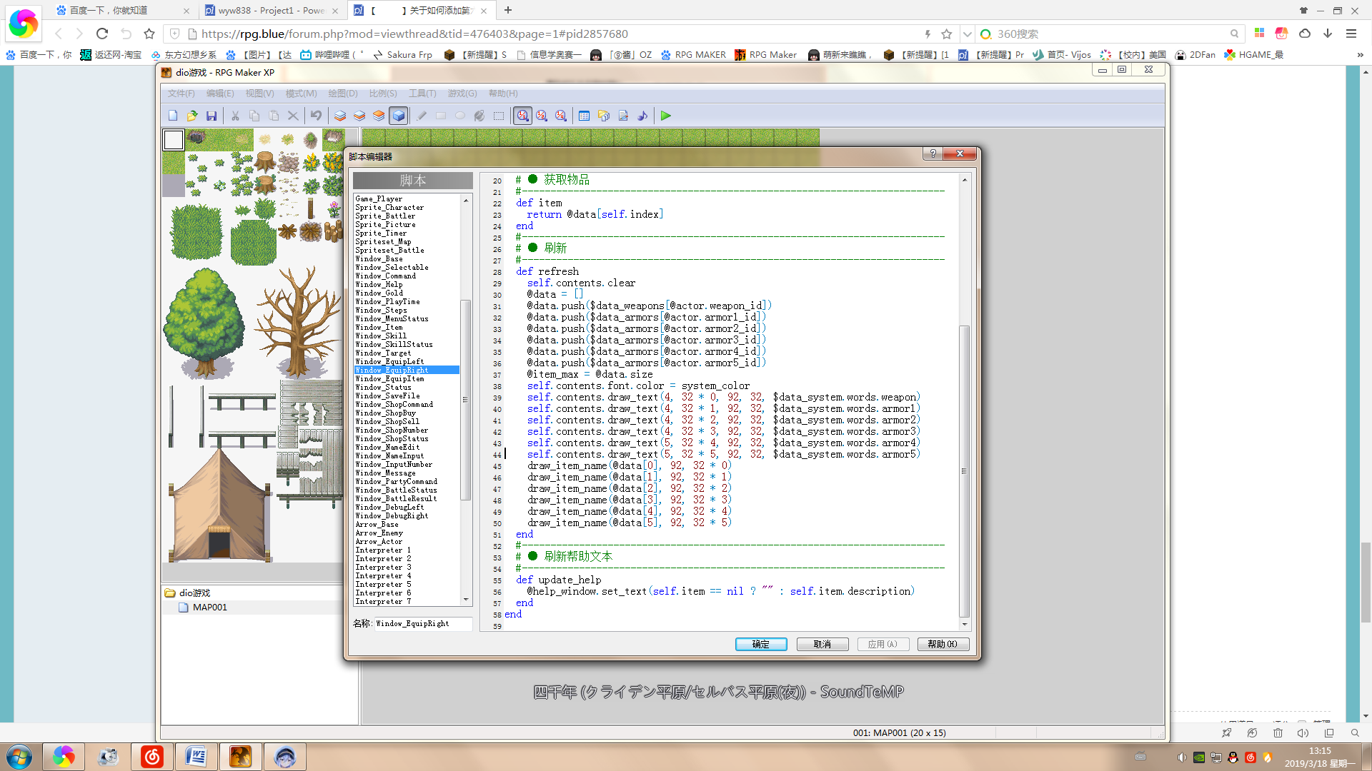The image size is (1372, 771).
Task: Open the Script Editor toolbar icon
Action: [623, 116]
